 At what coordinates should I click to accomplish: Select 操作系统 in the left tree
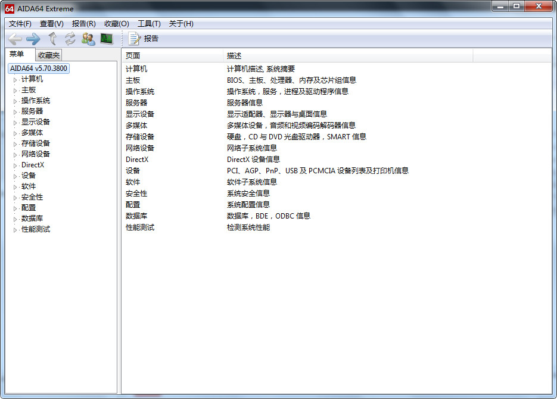(36, 101)
